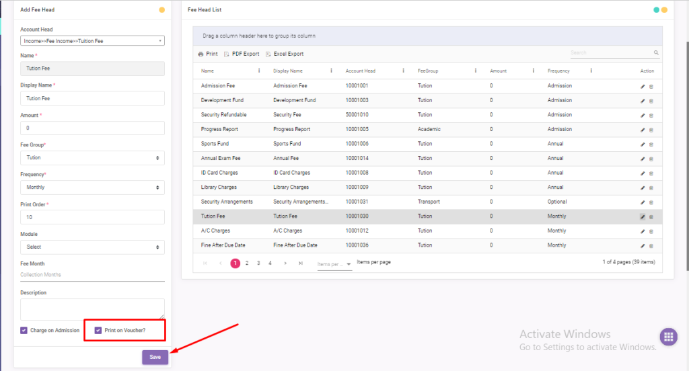
Task: Click the Print icon in the list toolbar
Action: point(208,54)
